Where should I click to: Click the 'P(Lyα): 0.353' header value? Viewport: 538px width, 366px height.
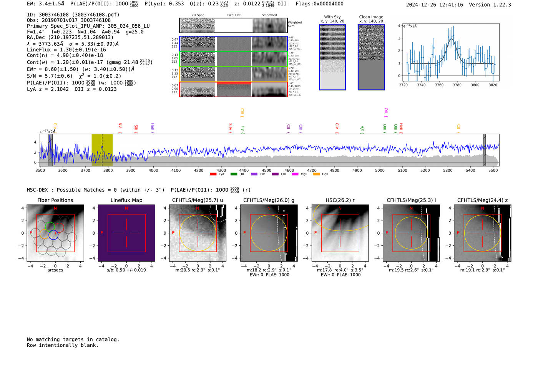[164, 4]
